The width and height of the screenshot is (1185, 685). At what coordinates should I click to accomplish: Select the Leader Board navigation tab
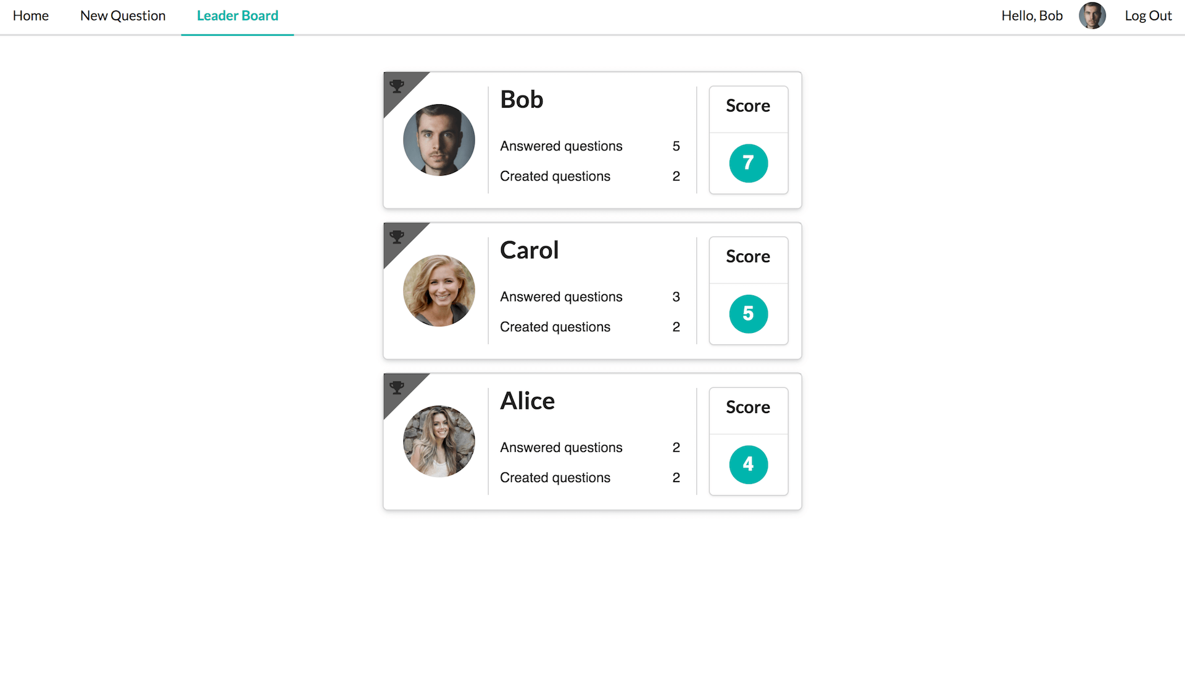click(236, 15)
